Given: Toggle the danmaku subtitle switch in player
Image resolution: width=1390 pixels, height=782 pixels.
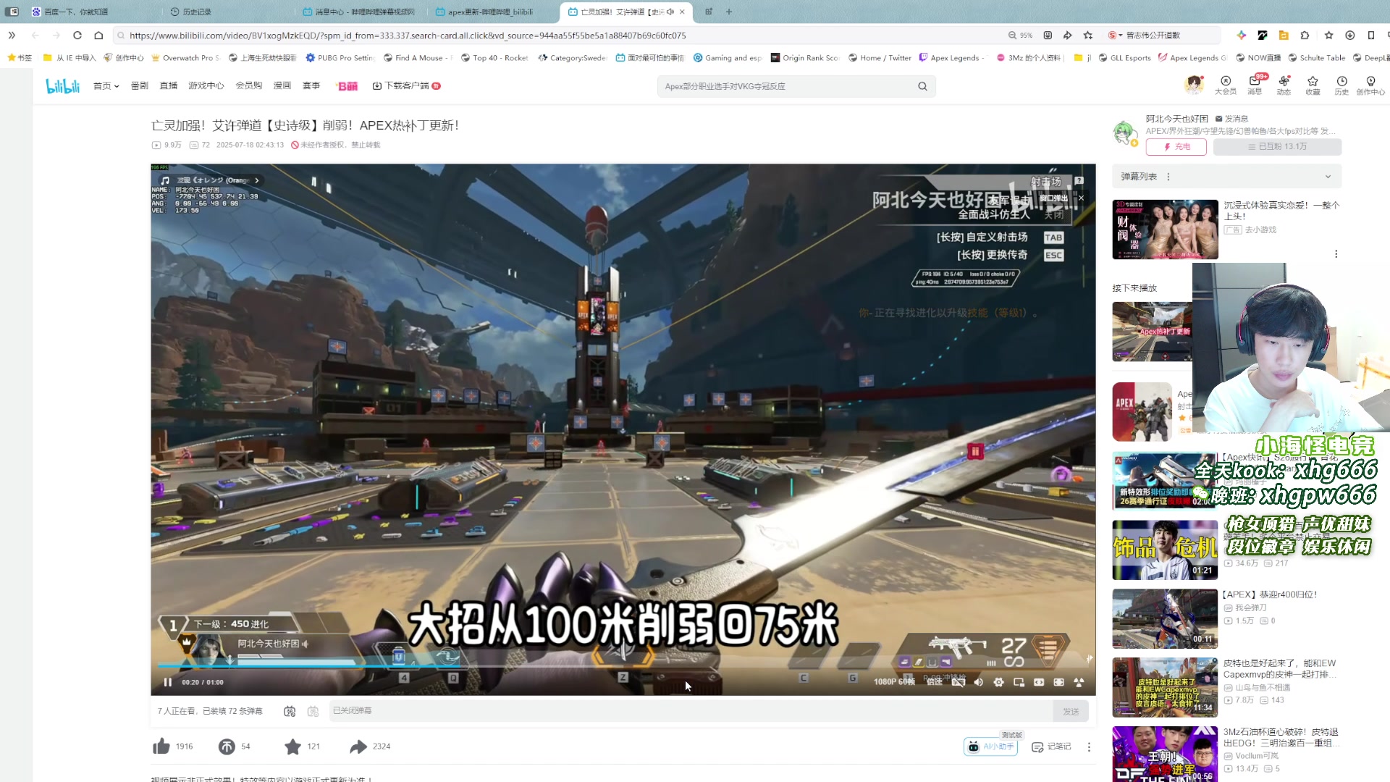Looking at the screenshot, I should pos(958,682).
